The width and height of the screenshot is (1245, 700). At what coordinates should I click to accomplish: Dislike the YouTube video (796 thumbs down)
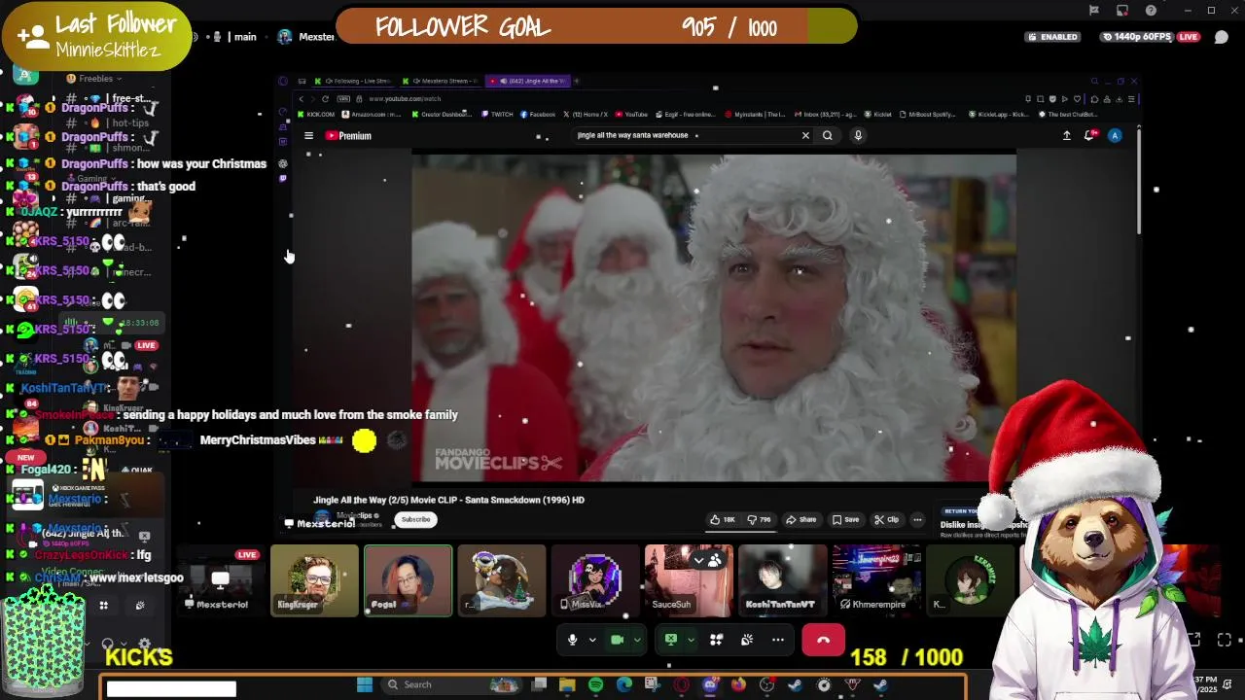coord(759,519)
